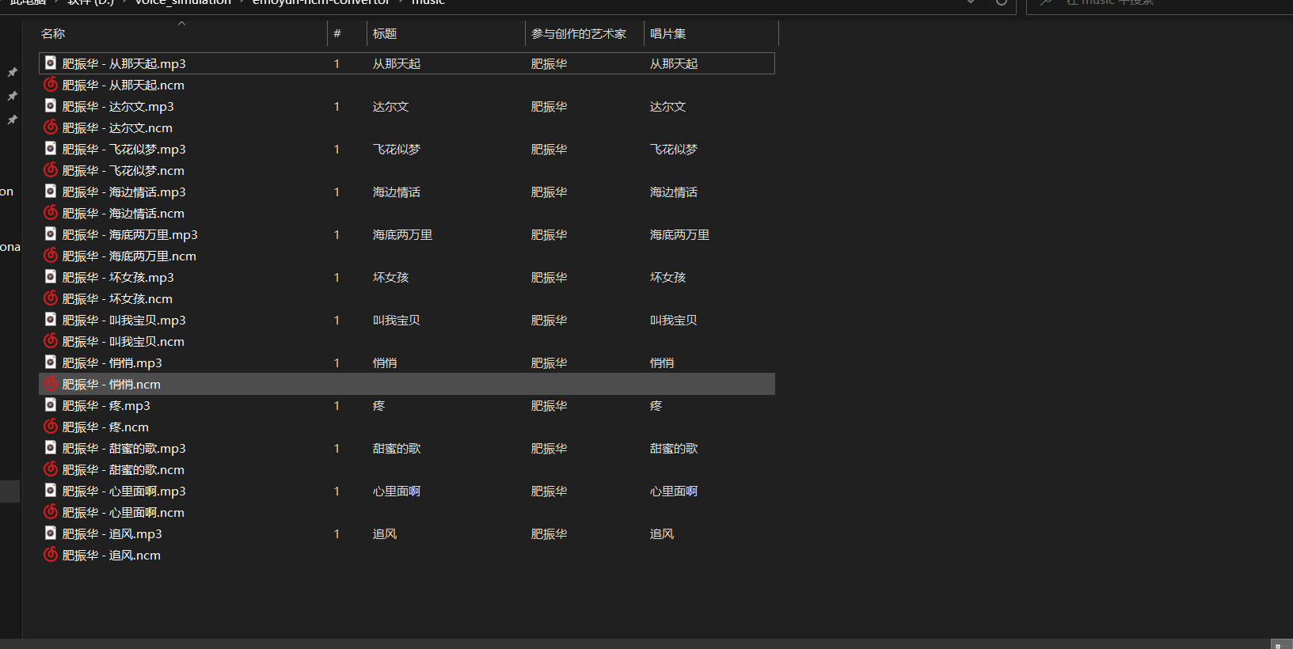Sort by the 唱片集 column header
1293x649 pixels.
pyautogui.click(x=668, y=34)
